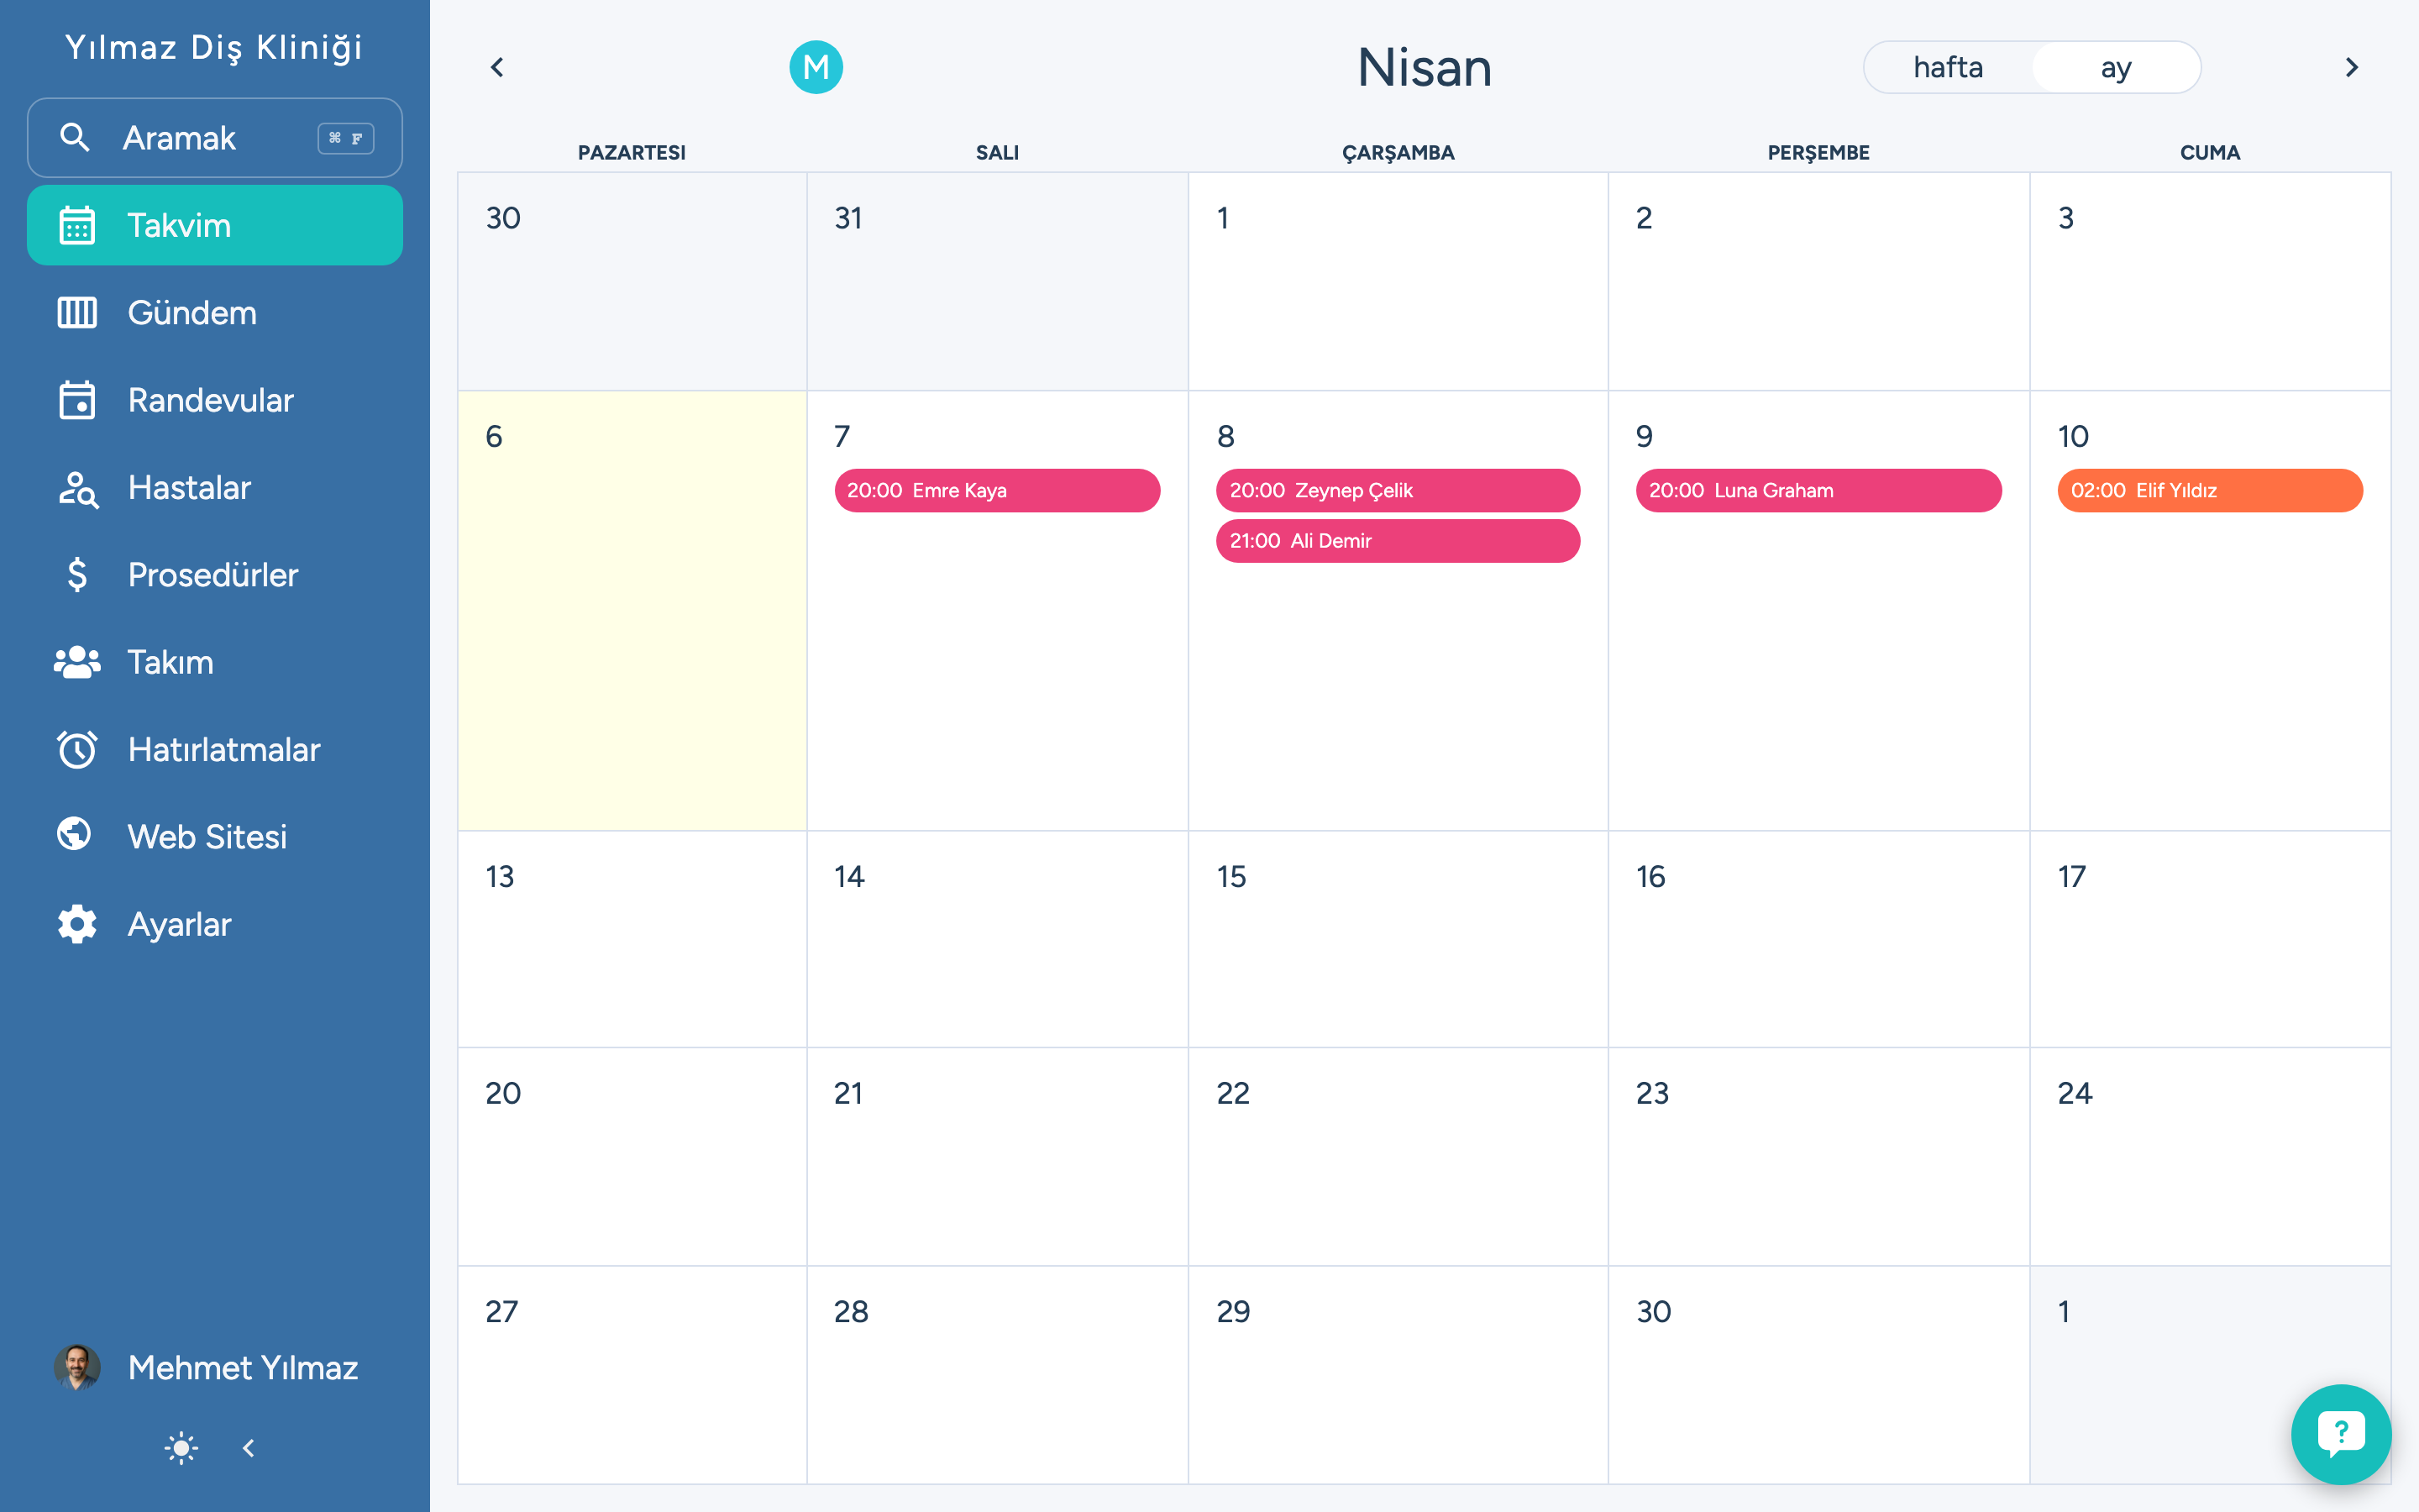
Task: Click the Ayarlar gear icon
Action: coord(77,924)
